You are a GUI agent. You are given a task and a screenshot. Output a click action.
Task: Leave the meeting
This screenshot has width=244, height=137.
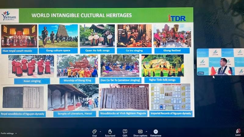(x=238, y=132)
